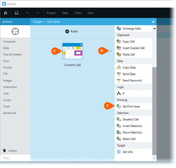Click scrollbar up arrow in action list
The width and height of the screenshot is (176, 168).
[x=154, y=29]
